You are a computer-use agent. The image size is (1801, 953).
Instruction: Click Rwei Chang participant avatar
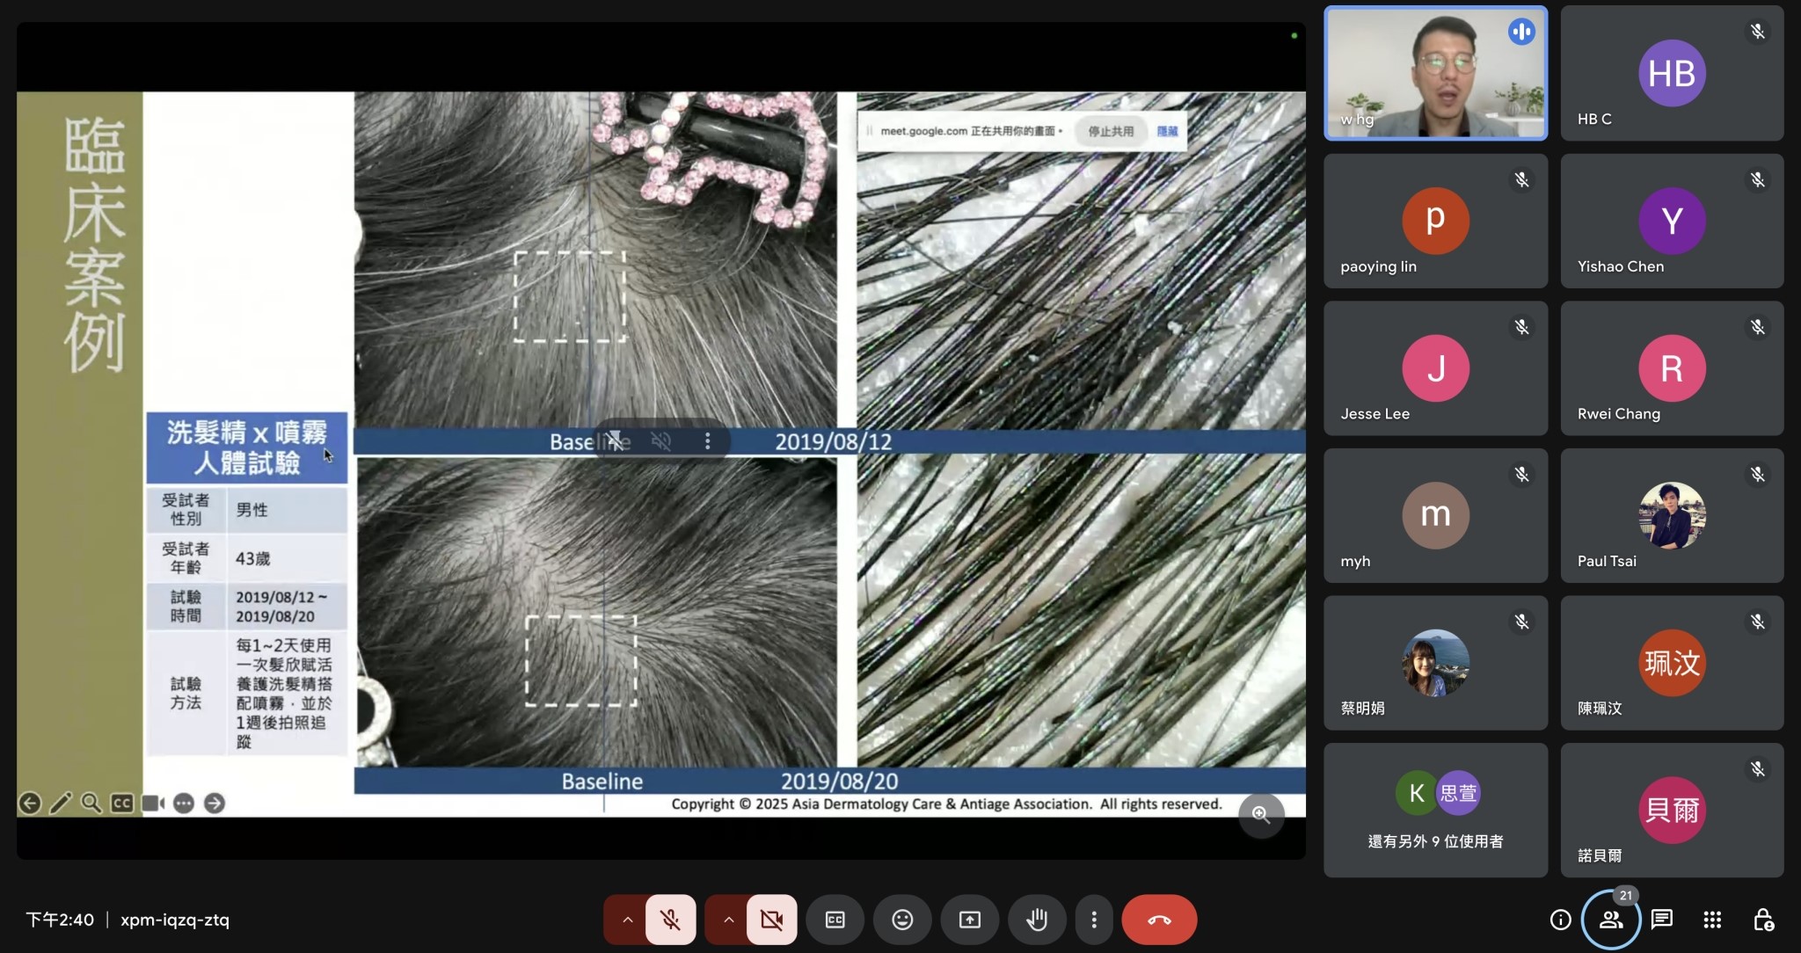(x=1672, y=367)
